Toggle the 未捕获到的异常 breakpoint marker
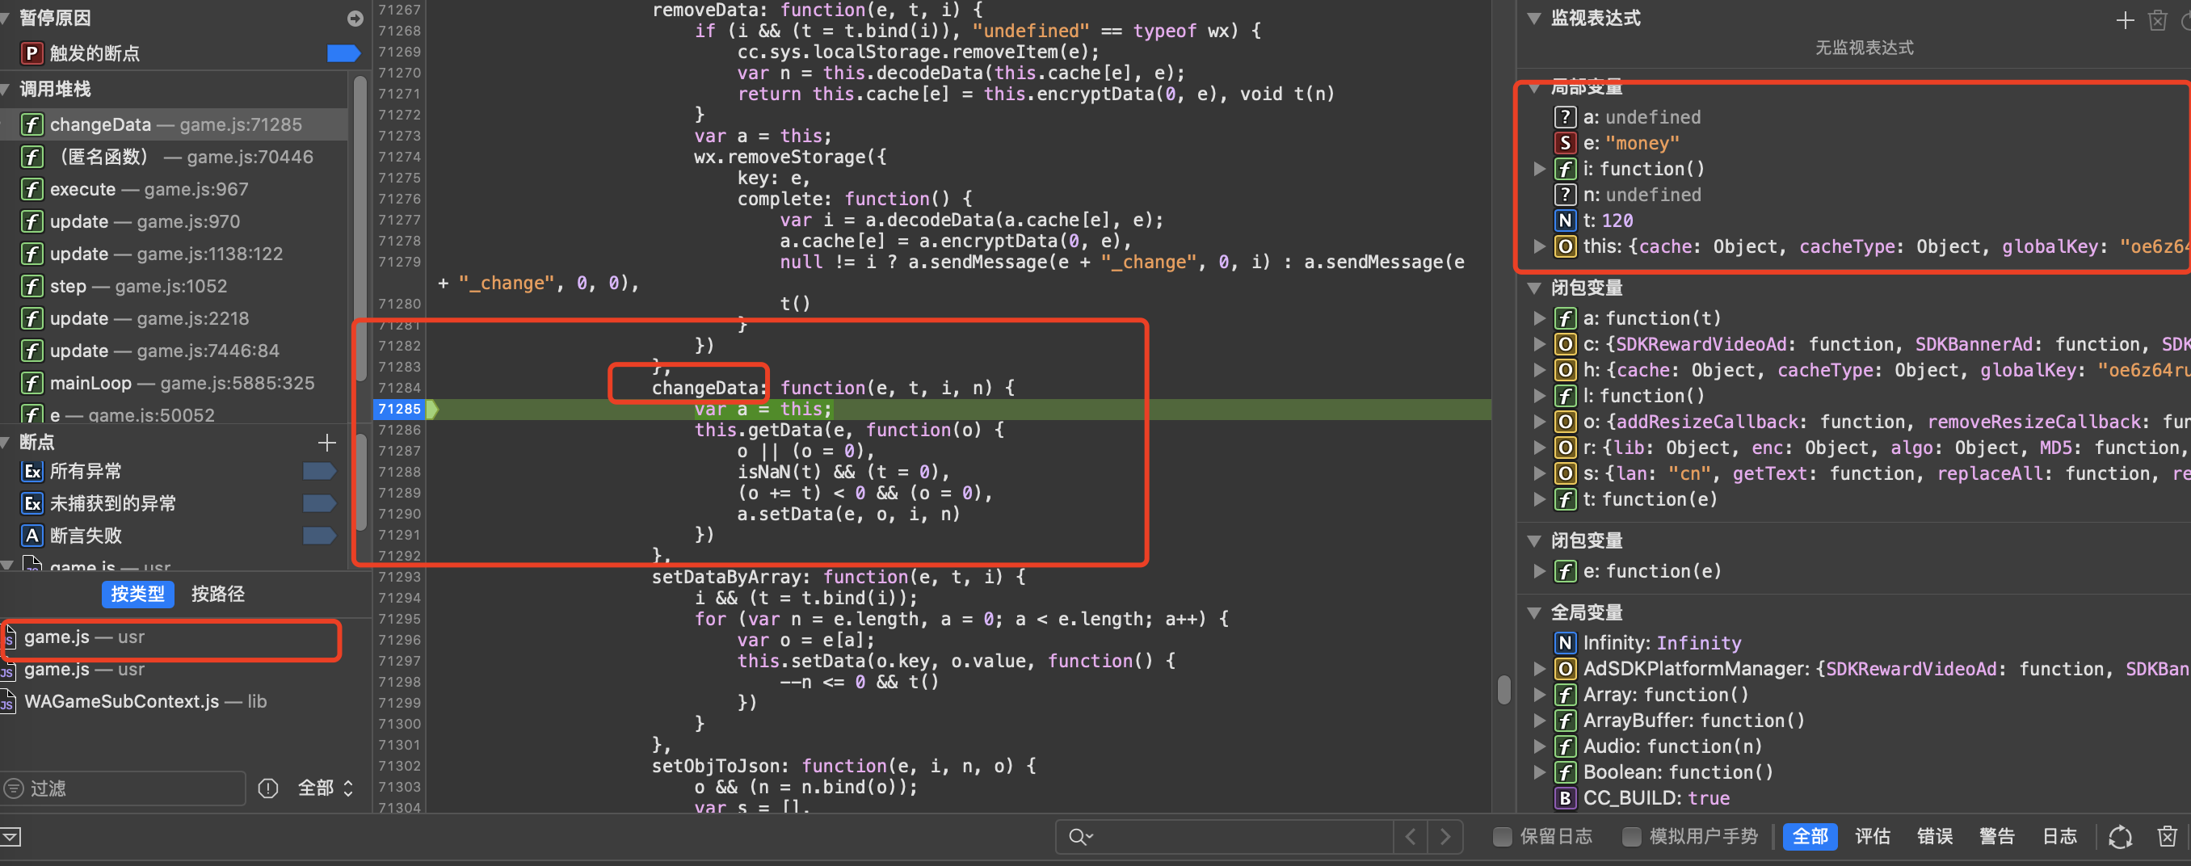Screen dimensions: 2191x866 click(319, 503)
